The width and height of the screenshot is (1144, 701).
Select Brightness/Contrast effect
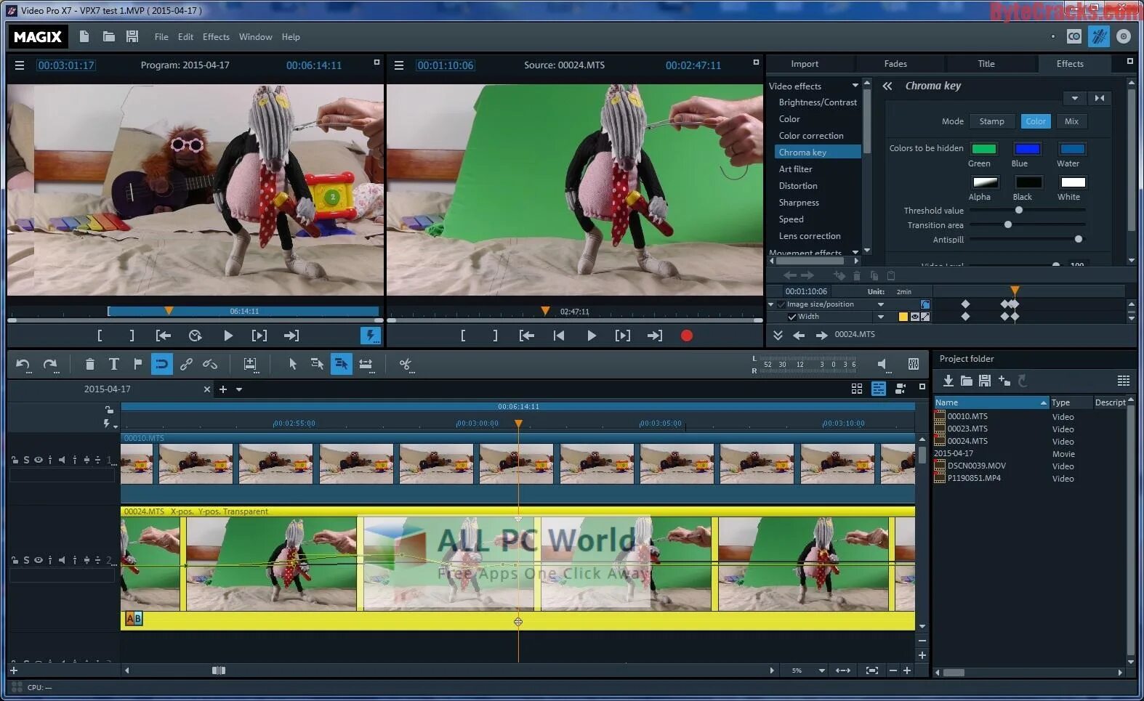(818, 102)
